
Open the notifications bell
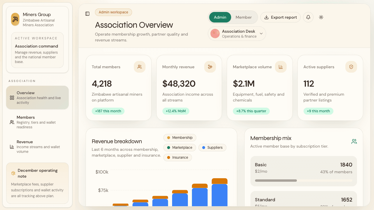[x=308, y=17]
